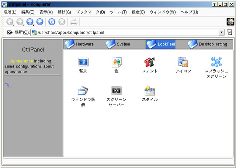This screenshot has height=168, width=236.
Task: Click the location URL input field
Action: coord(125,32)
